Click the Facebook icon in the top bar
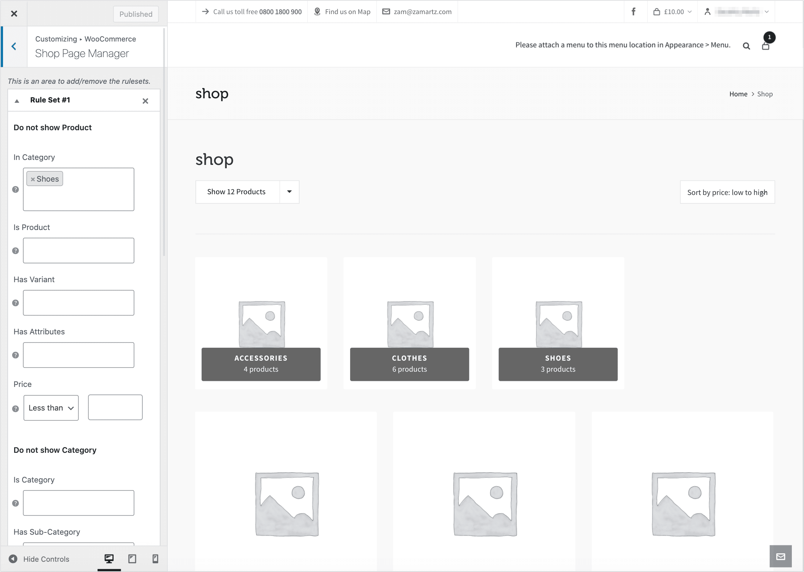804x572 pixels. (x=634, y=11)
